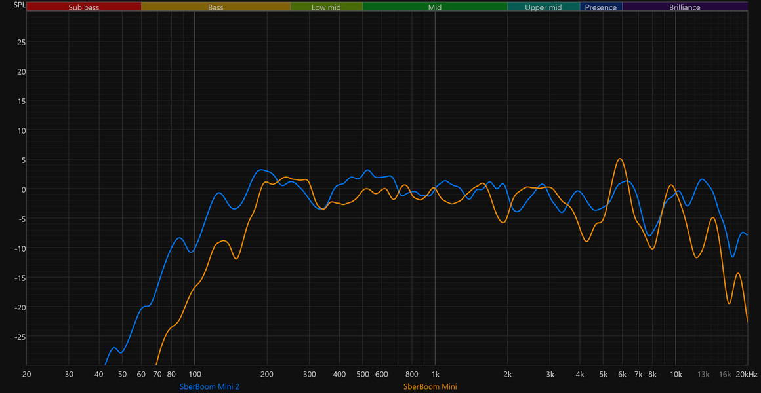
Task: Select the dimmed 16k frequency axis label
Action: tap(725, 374)
